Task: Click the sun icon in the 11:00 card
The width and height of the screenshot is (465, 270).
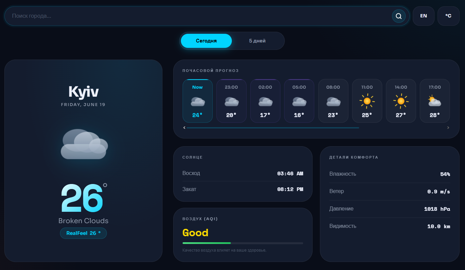Action: point(367,101)
